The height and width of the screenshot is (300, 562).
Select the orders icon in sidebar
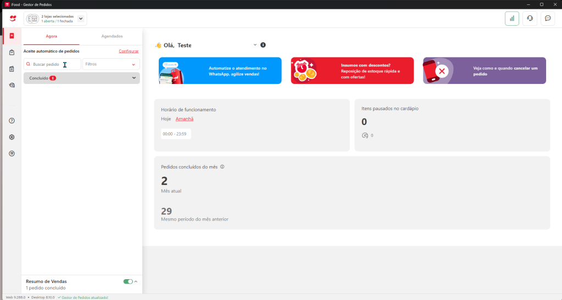click(12, 36)
